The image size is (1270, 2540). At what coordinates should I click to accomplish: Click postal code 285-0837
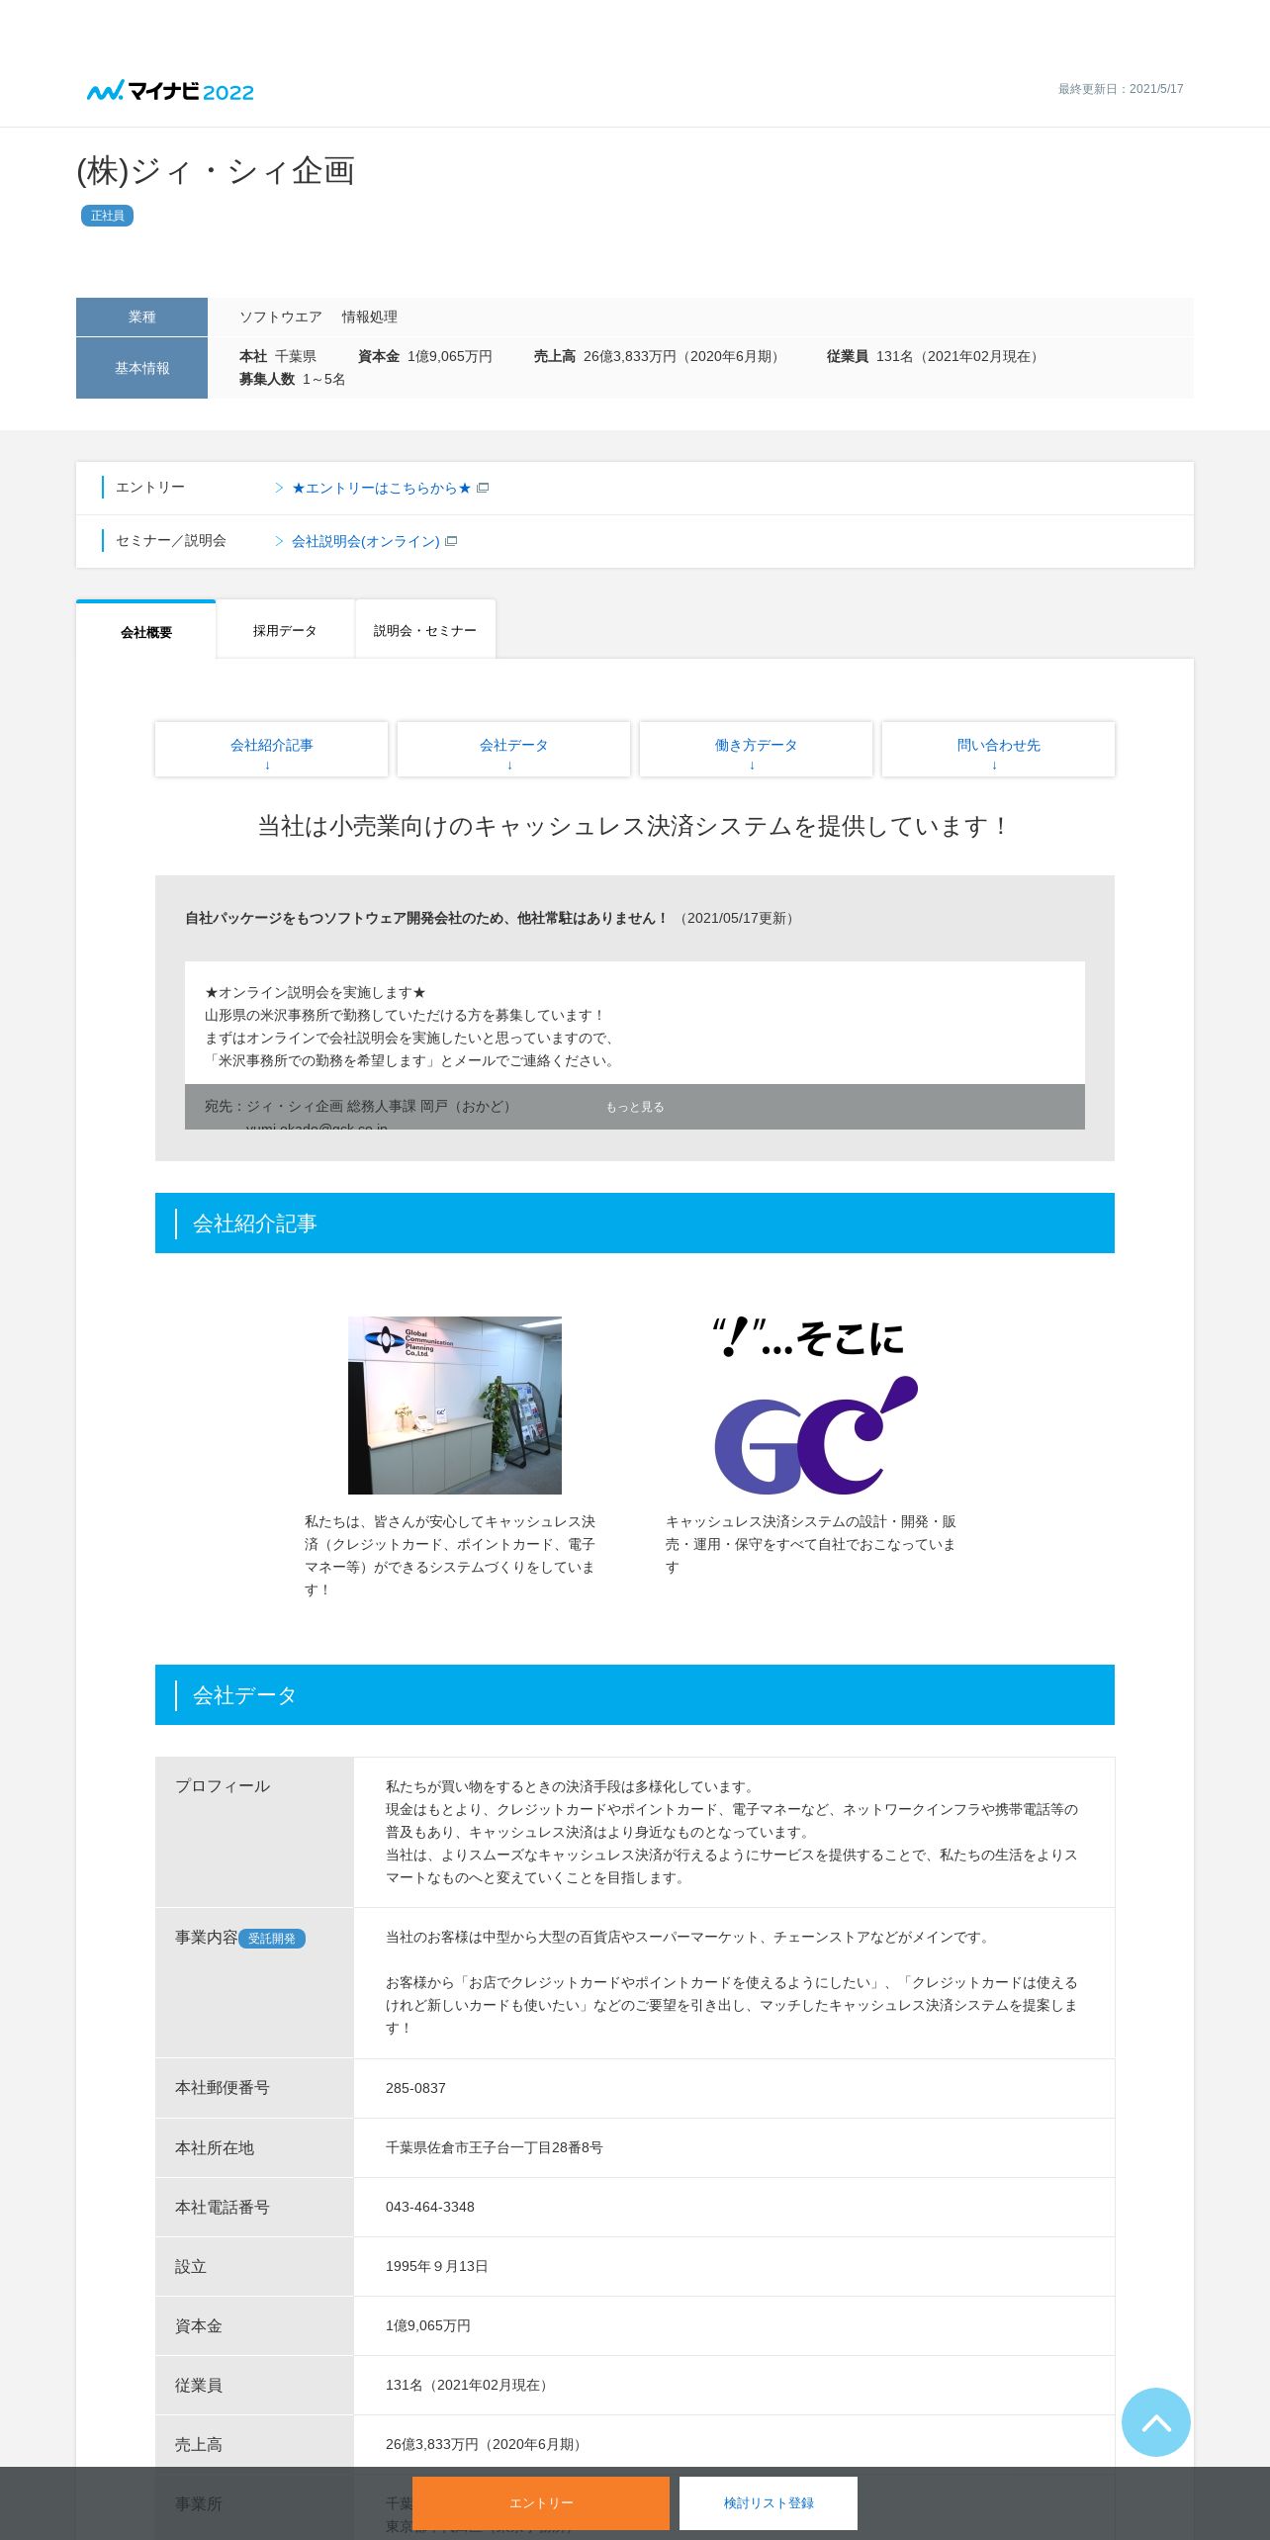415,2088
